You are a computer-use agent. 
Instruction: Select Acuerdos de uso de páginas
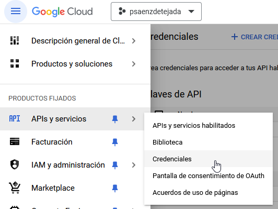point(209,192)
